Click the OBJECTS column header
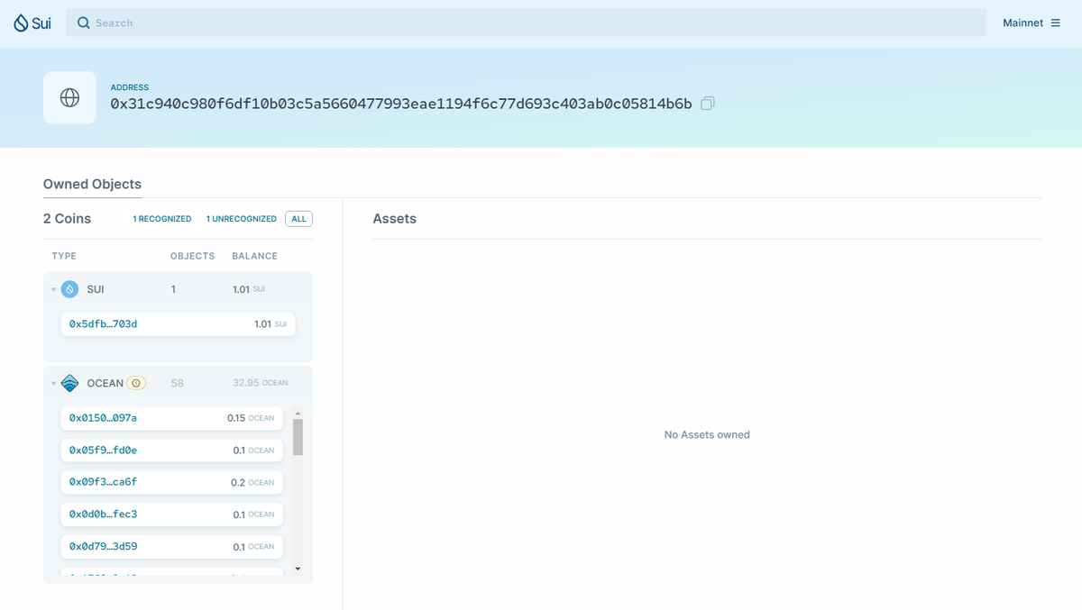Viewport: 1082px width, 610px height. point(193,256)
